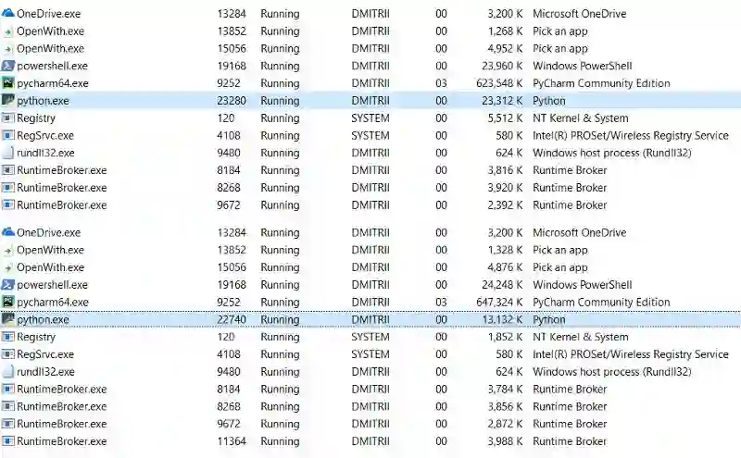Click the memory value 13,132 K
The width and height of the screenshot is (741, 458).
(502, 319)
